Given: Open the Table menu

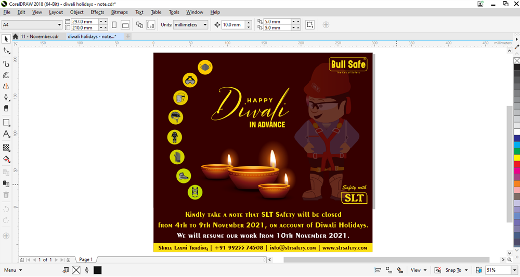Looking at the screenshot, I should pyautogui.click(x=156, y=12).
